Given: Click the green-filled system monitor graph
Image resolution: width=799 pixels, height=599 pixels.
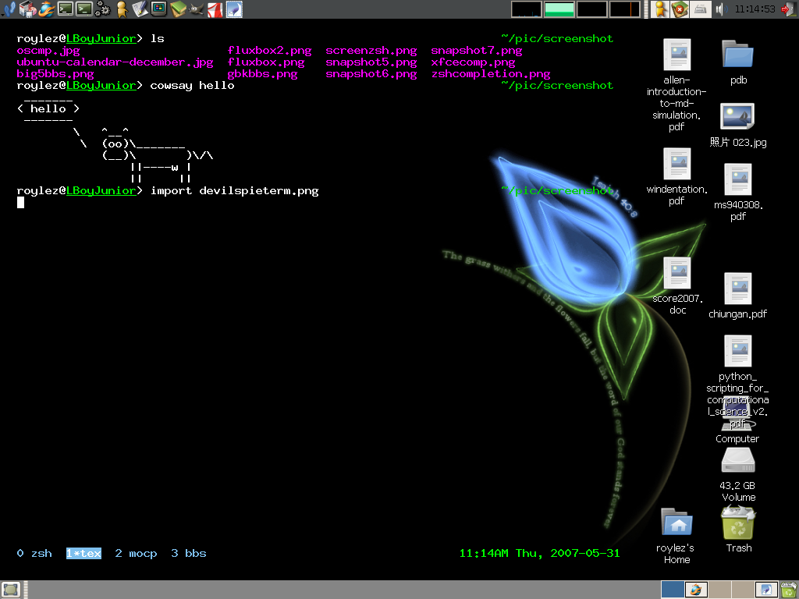Looking at the screenshot, I should [559, 9].
